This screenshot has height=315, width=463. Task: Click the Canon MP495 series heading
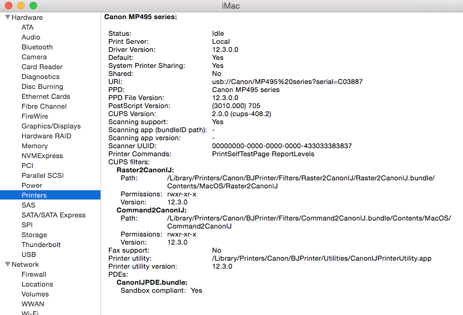click(141, 17)
